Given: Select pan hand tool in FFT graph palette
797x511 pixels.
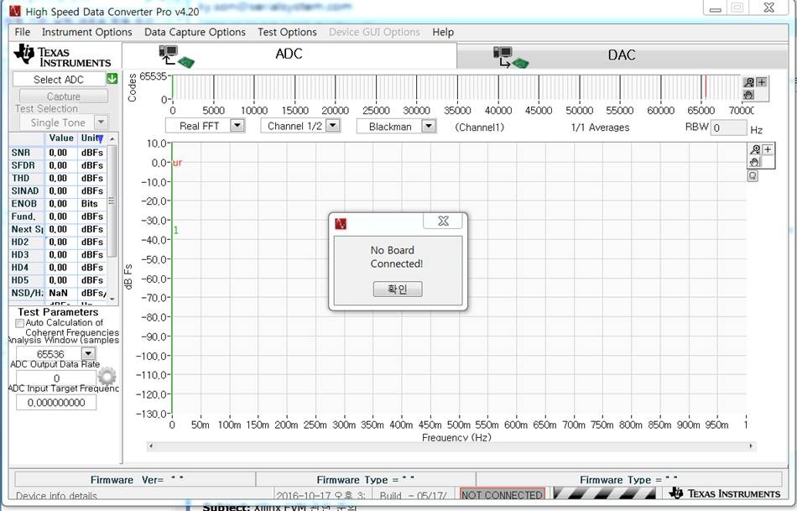Looking at the screenshot, I should [755, 162].
